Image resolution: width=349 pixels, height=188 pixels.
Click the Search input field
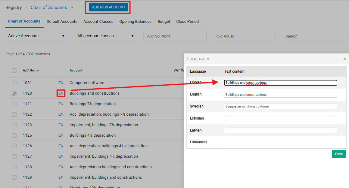click(313, 36)
